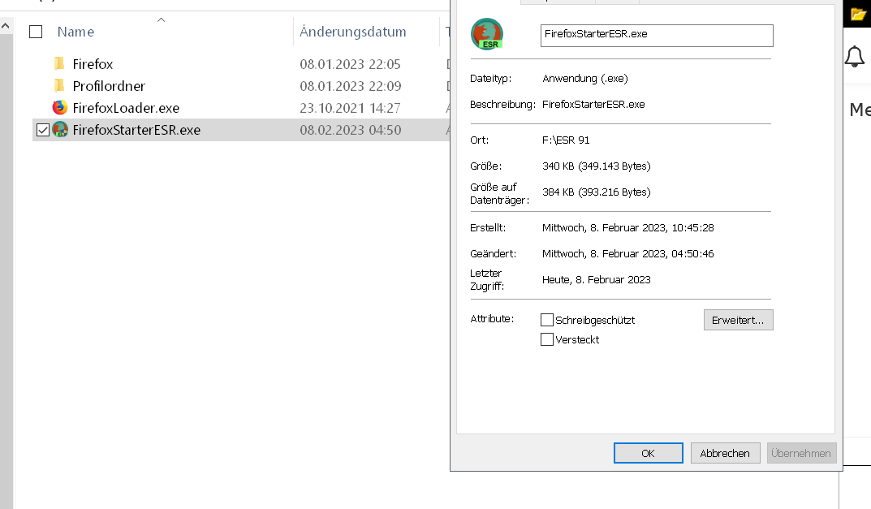Open the Erweitert... attributes dialog
This screenshot has width=871, height=509.
738,320
